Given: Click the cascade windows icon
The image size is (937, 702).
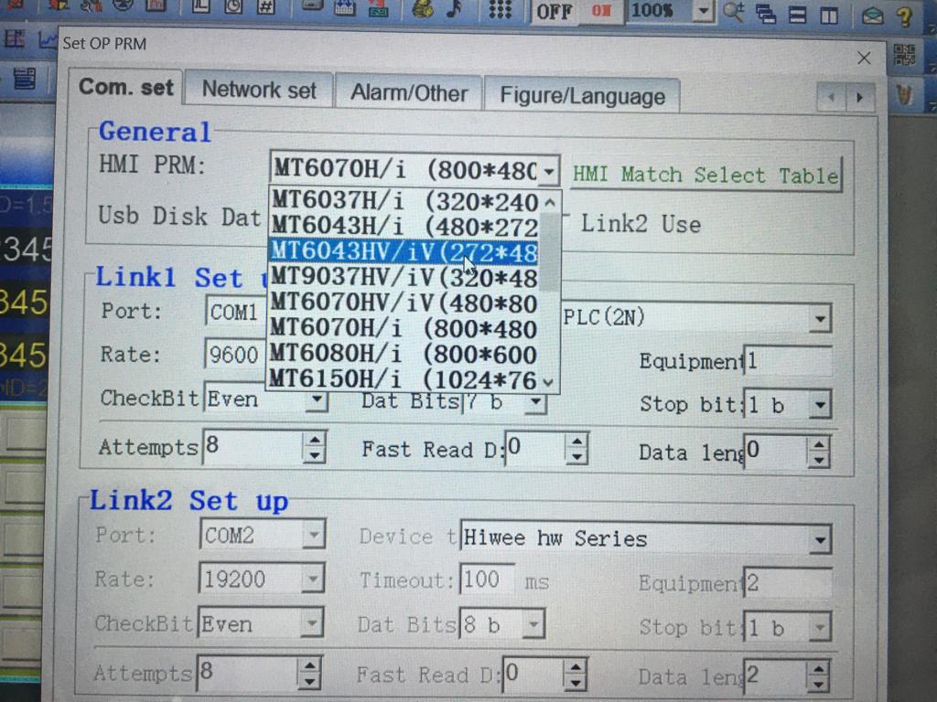Looking at the screenshot, I should point(766,13).
